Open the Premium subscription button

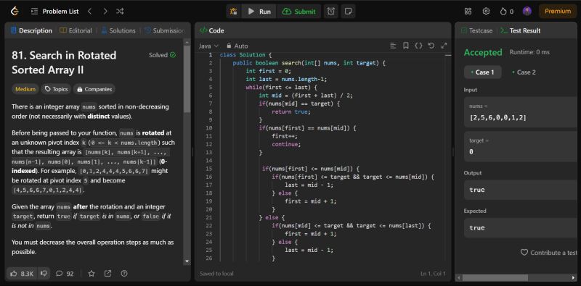pyautogui.click(x=558, y=11)
